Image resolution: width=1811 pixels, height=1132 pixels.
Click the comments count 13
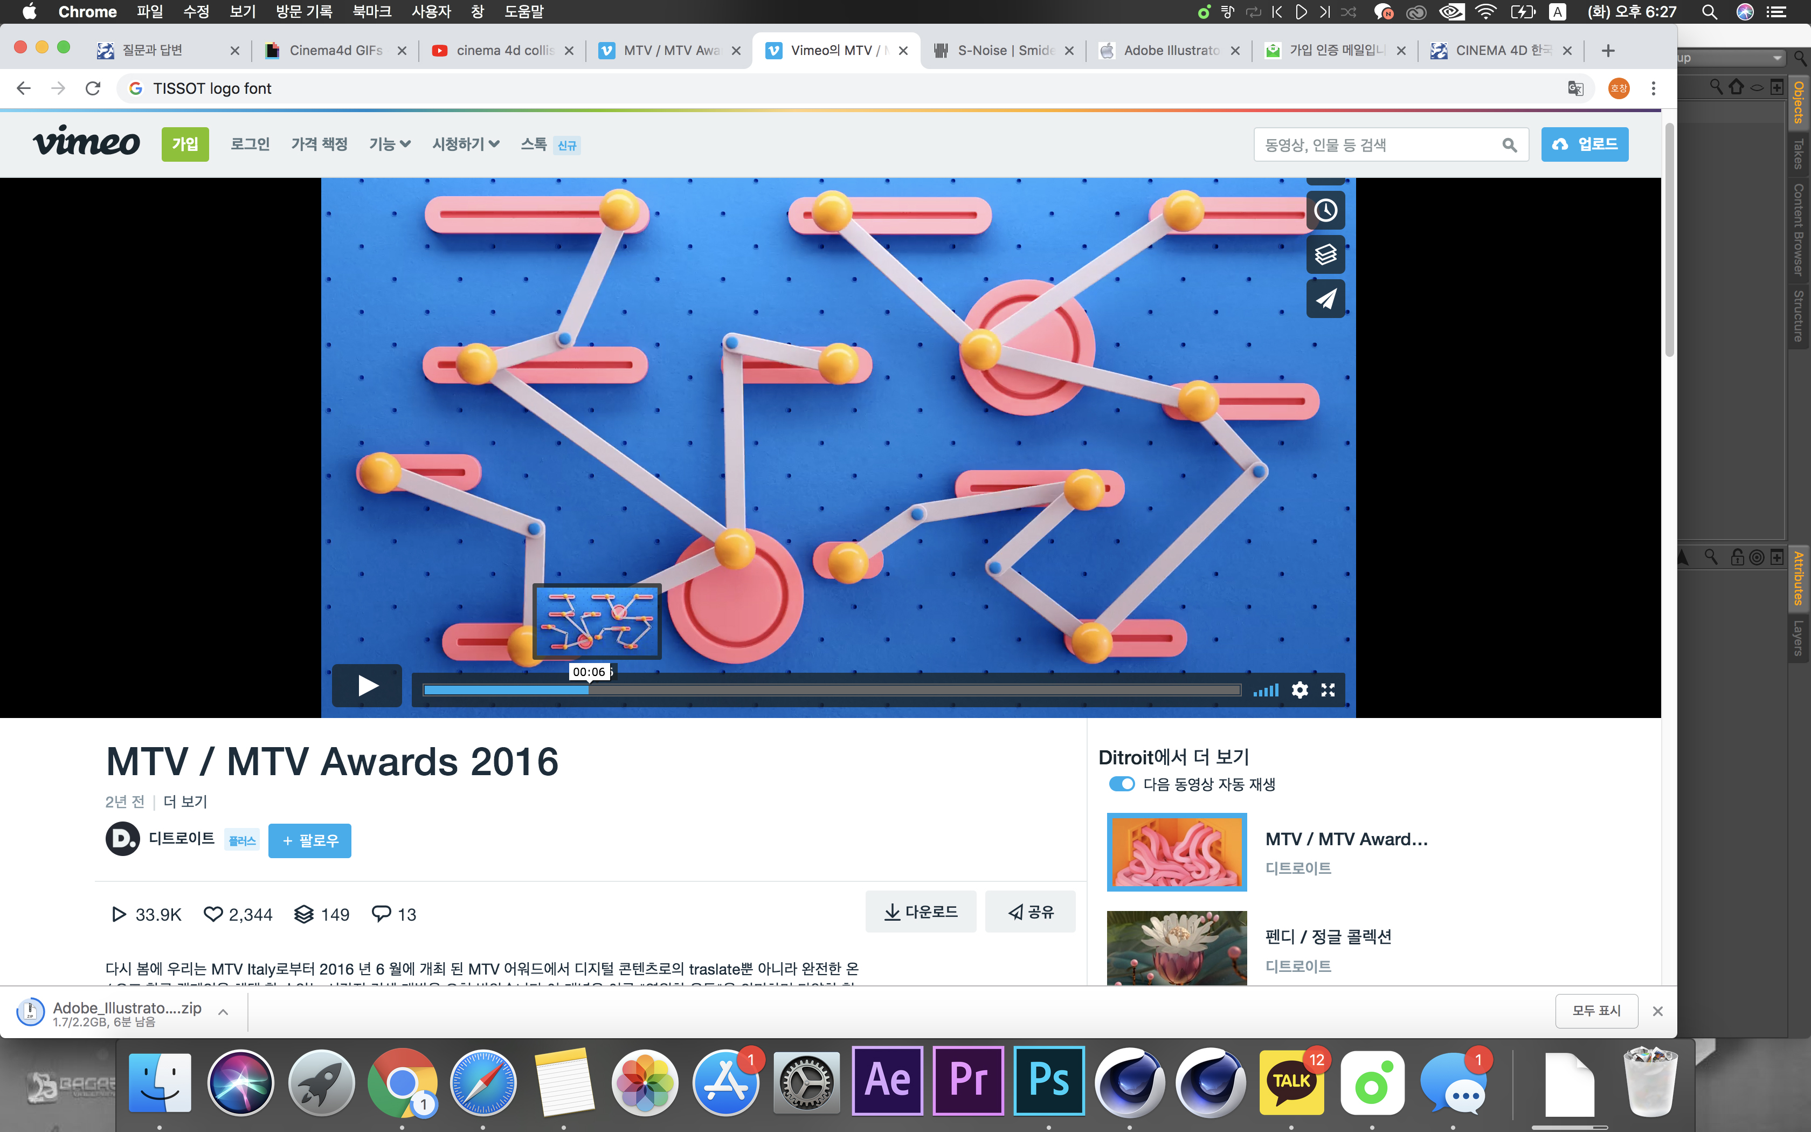393,914
